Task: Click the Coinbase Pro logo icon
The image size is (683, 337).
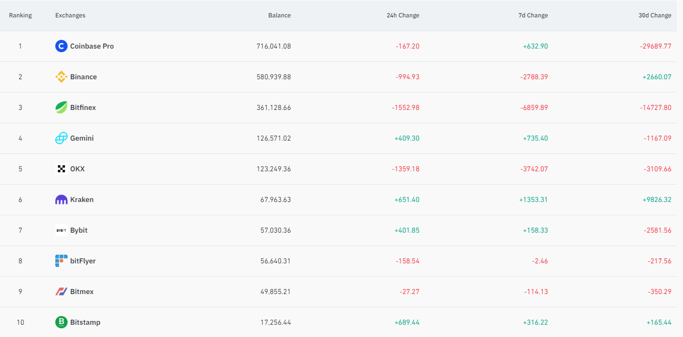Action: point(61,46)
